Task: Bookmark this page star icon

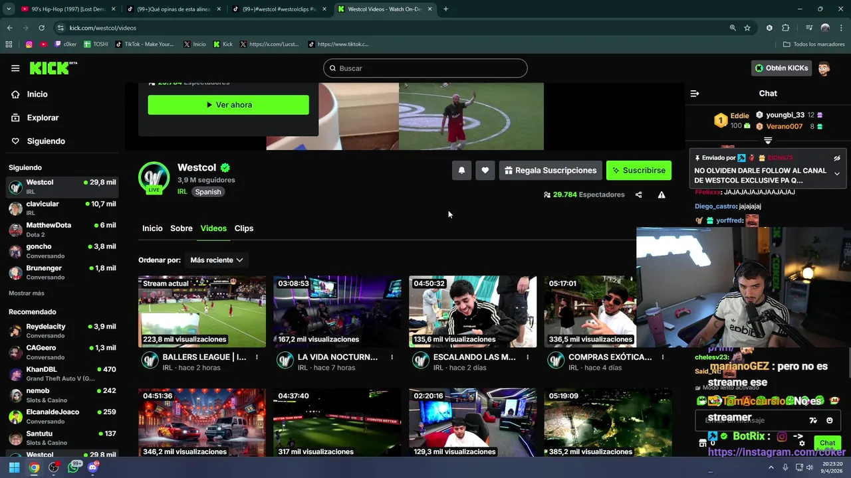Action: pos(747,28)
